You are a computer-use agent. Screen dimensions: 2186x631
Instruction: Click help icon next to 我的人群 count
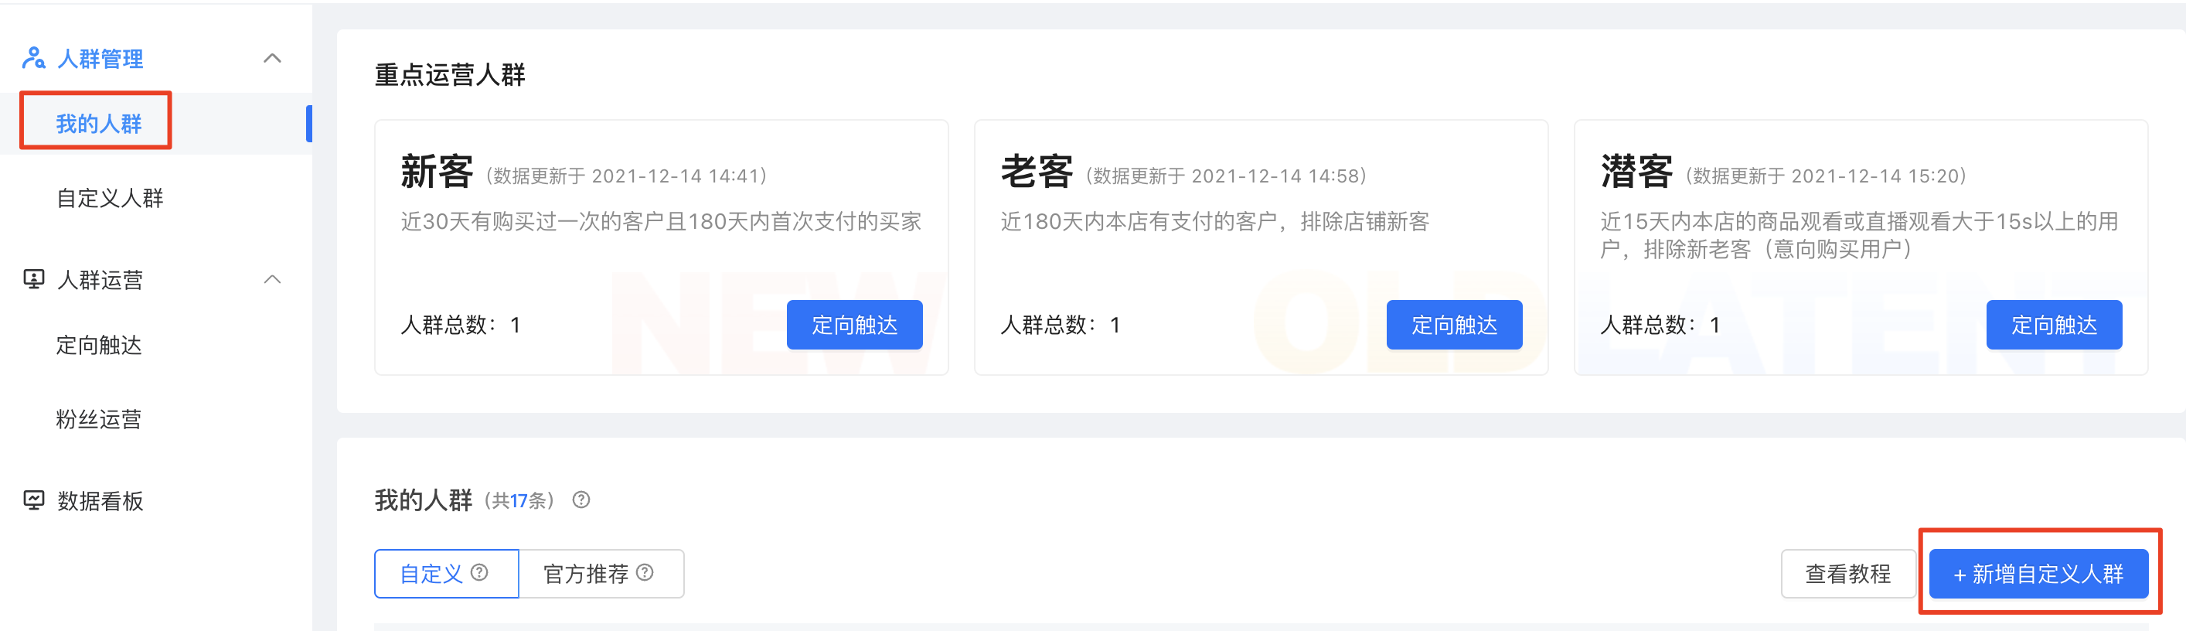[x=581, y=500]
